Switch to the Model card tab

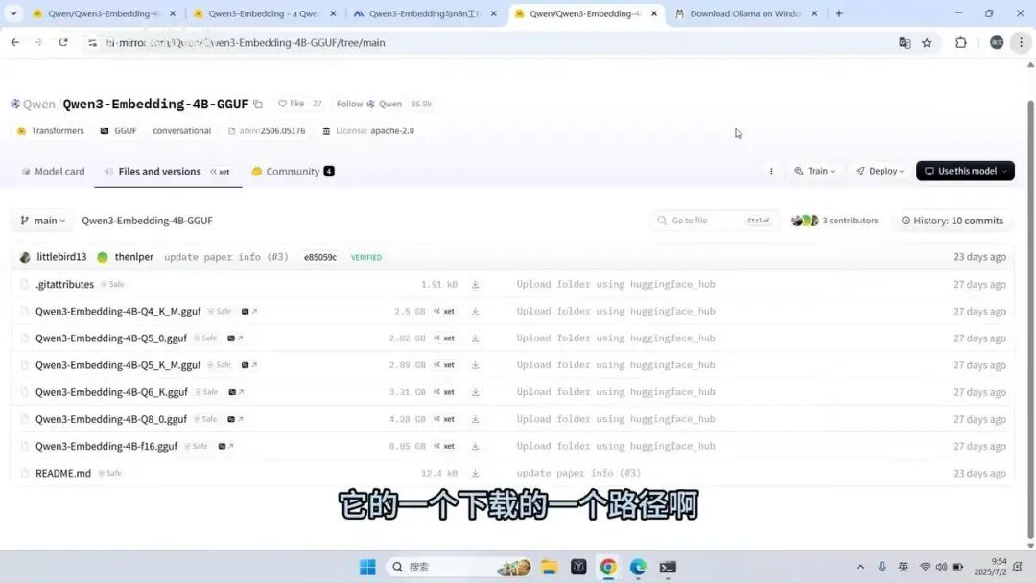(53, 172)
